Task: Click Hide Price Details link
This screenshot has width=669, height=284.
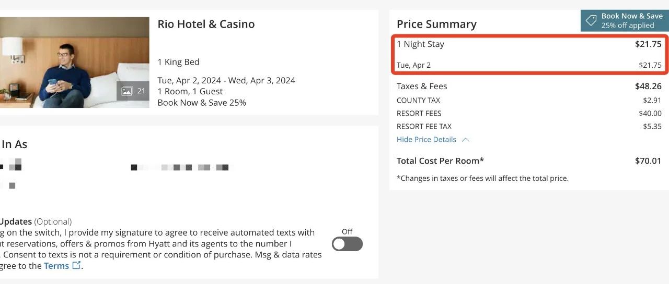Action: (426, 140)
